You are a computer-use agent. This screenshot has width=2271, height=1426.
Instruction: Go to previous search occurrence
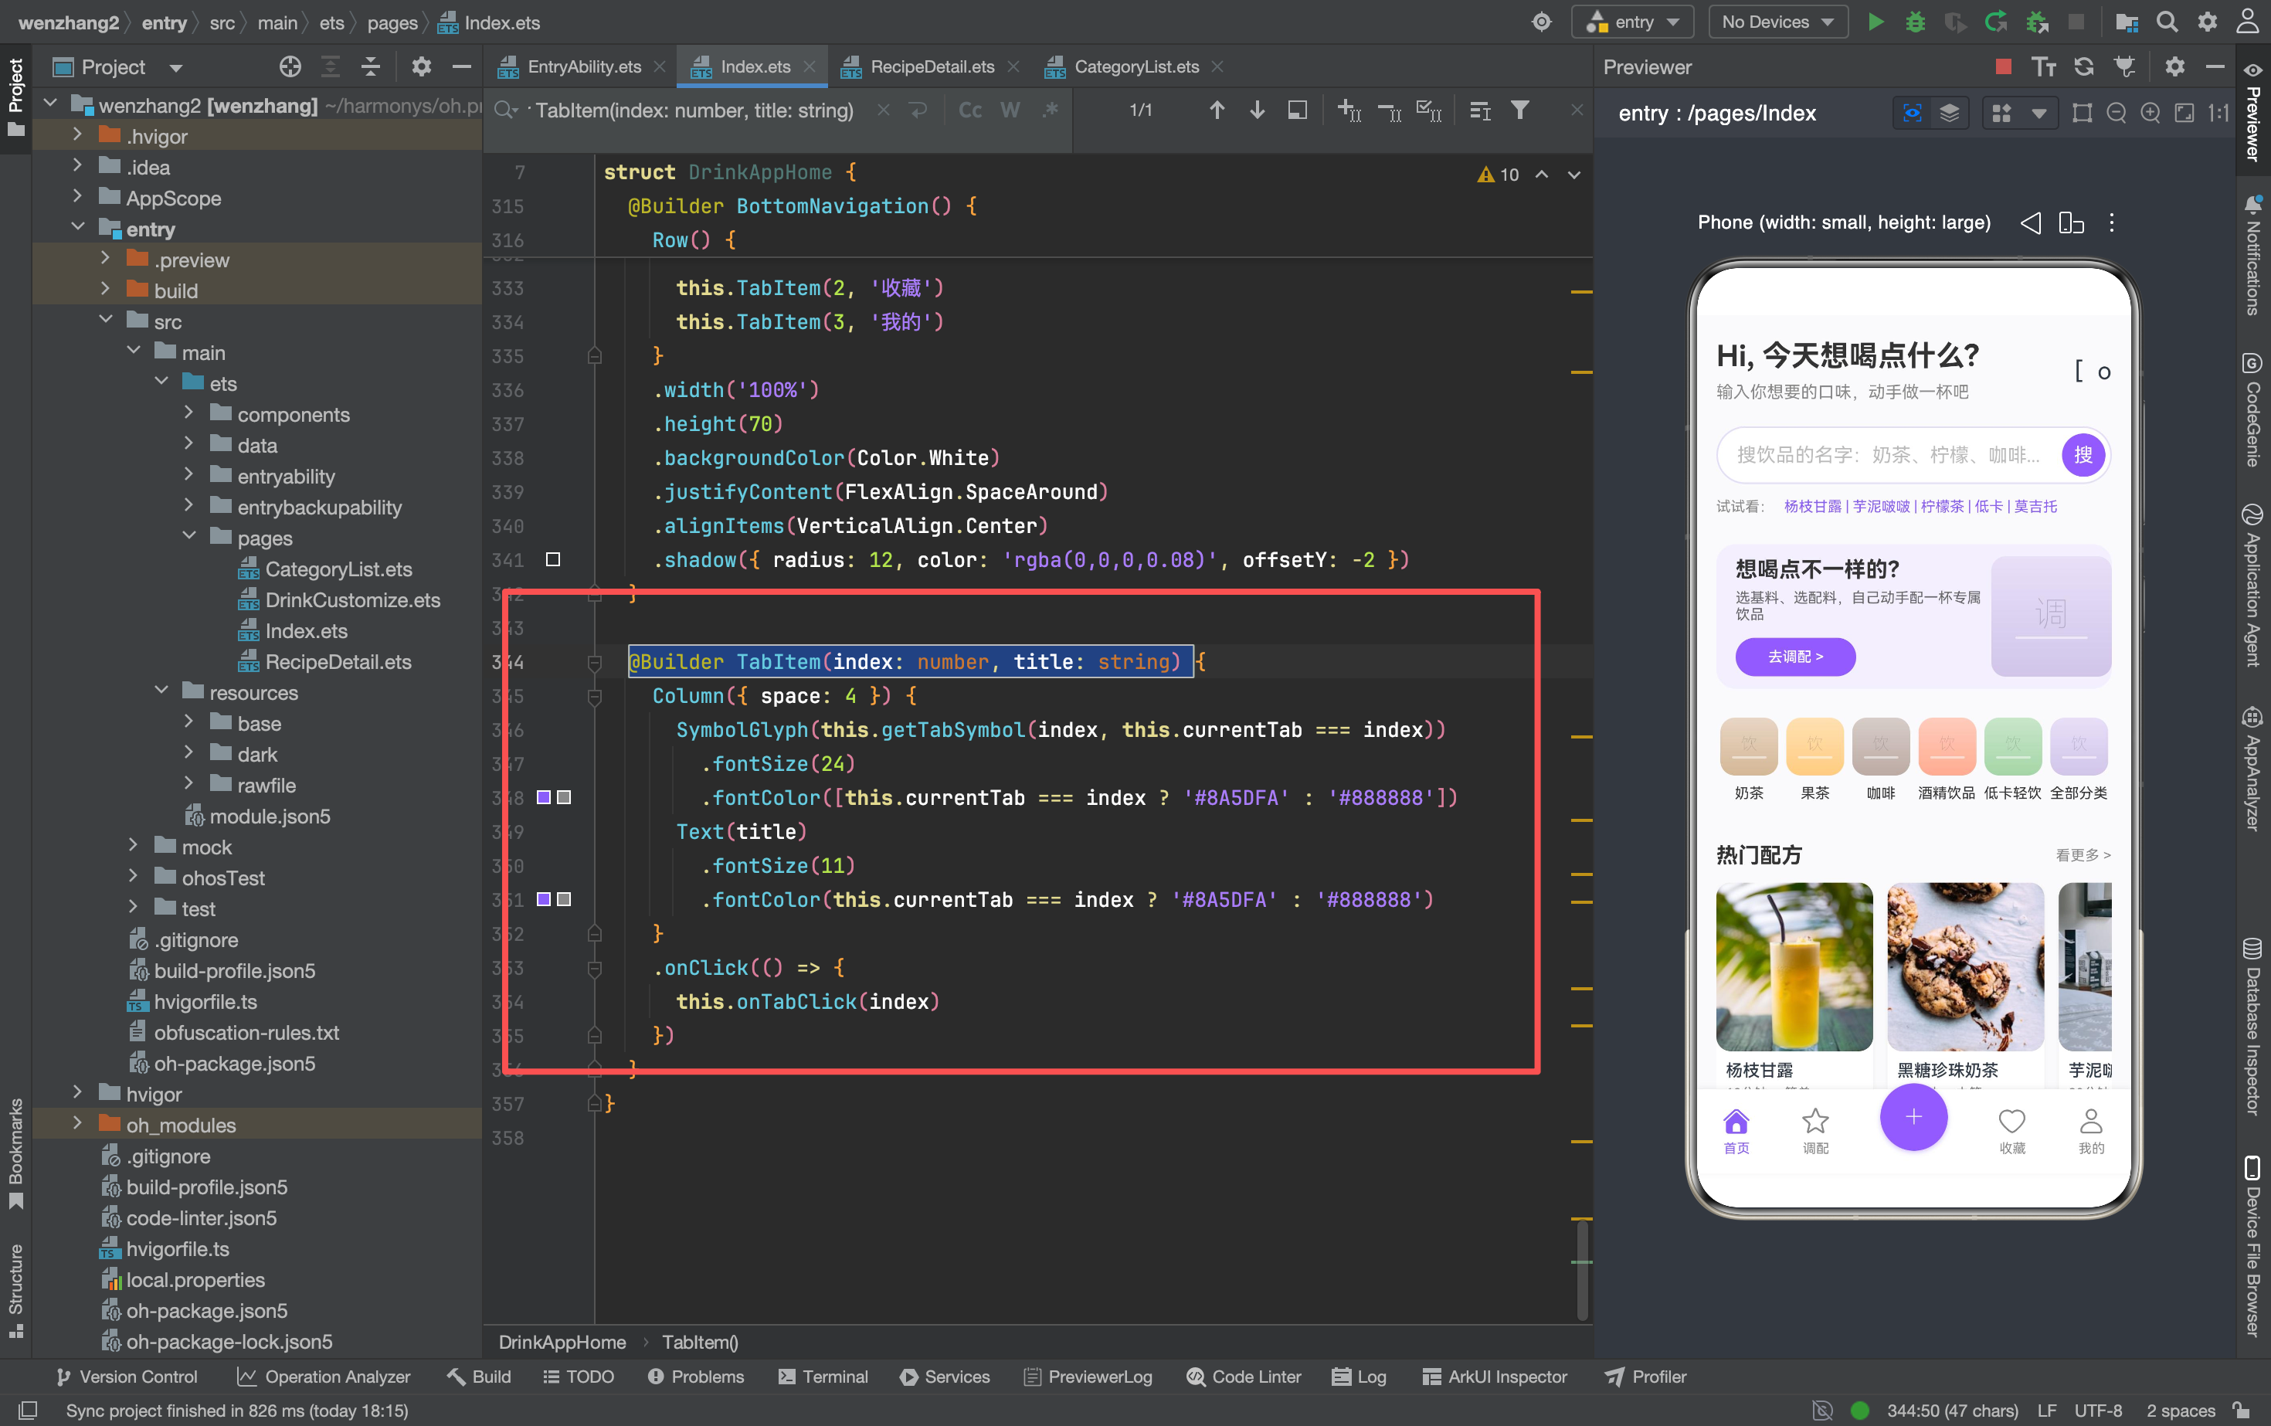(x=1217, y=110)
